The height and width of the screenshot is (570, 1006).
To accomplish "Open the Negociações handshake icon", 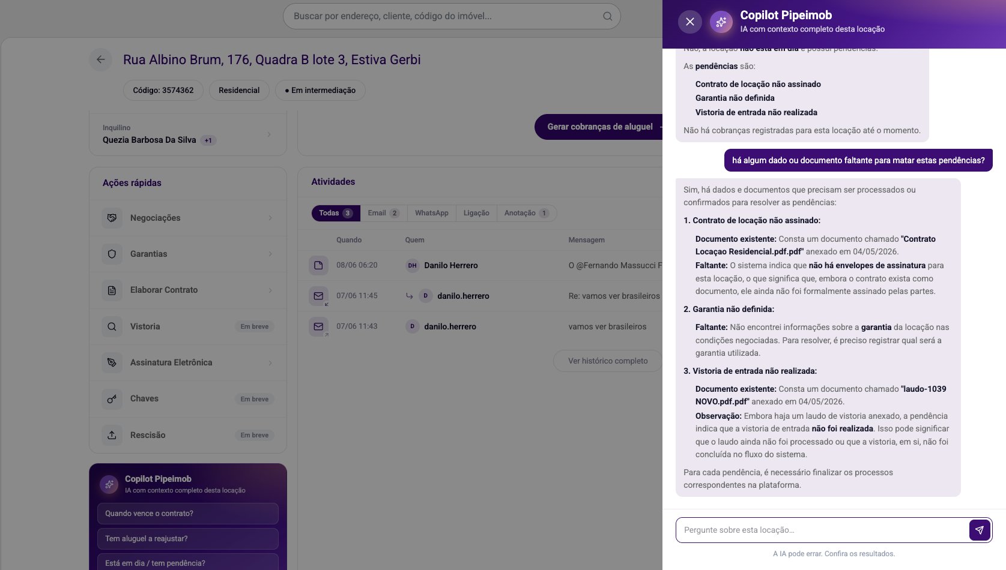I will [x=112, y=218].
